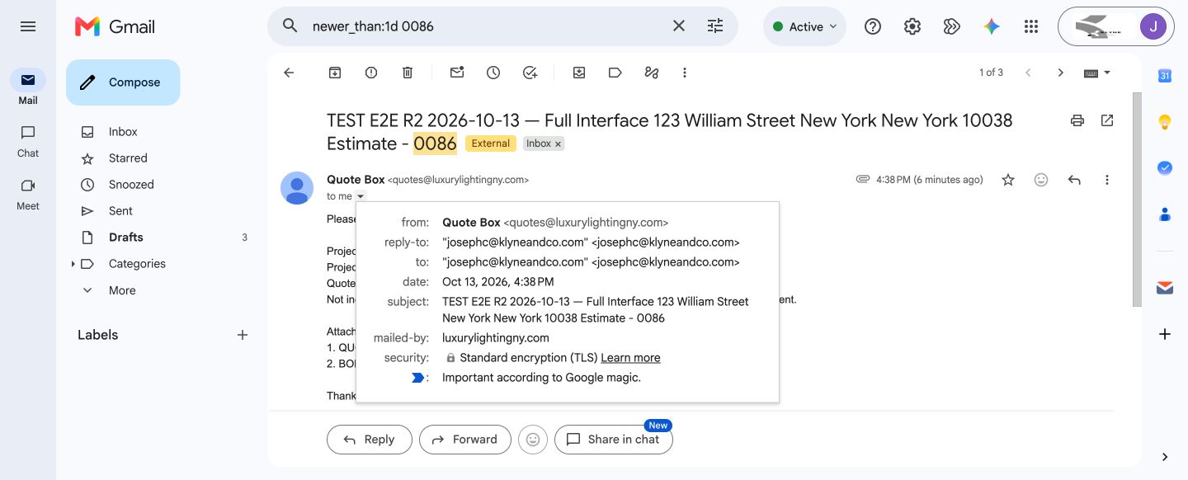Open Google Keep side panel
This screenshot has width=1188, height=480.
1165,122
